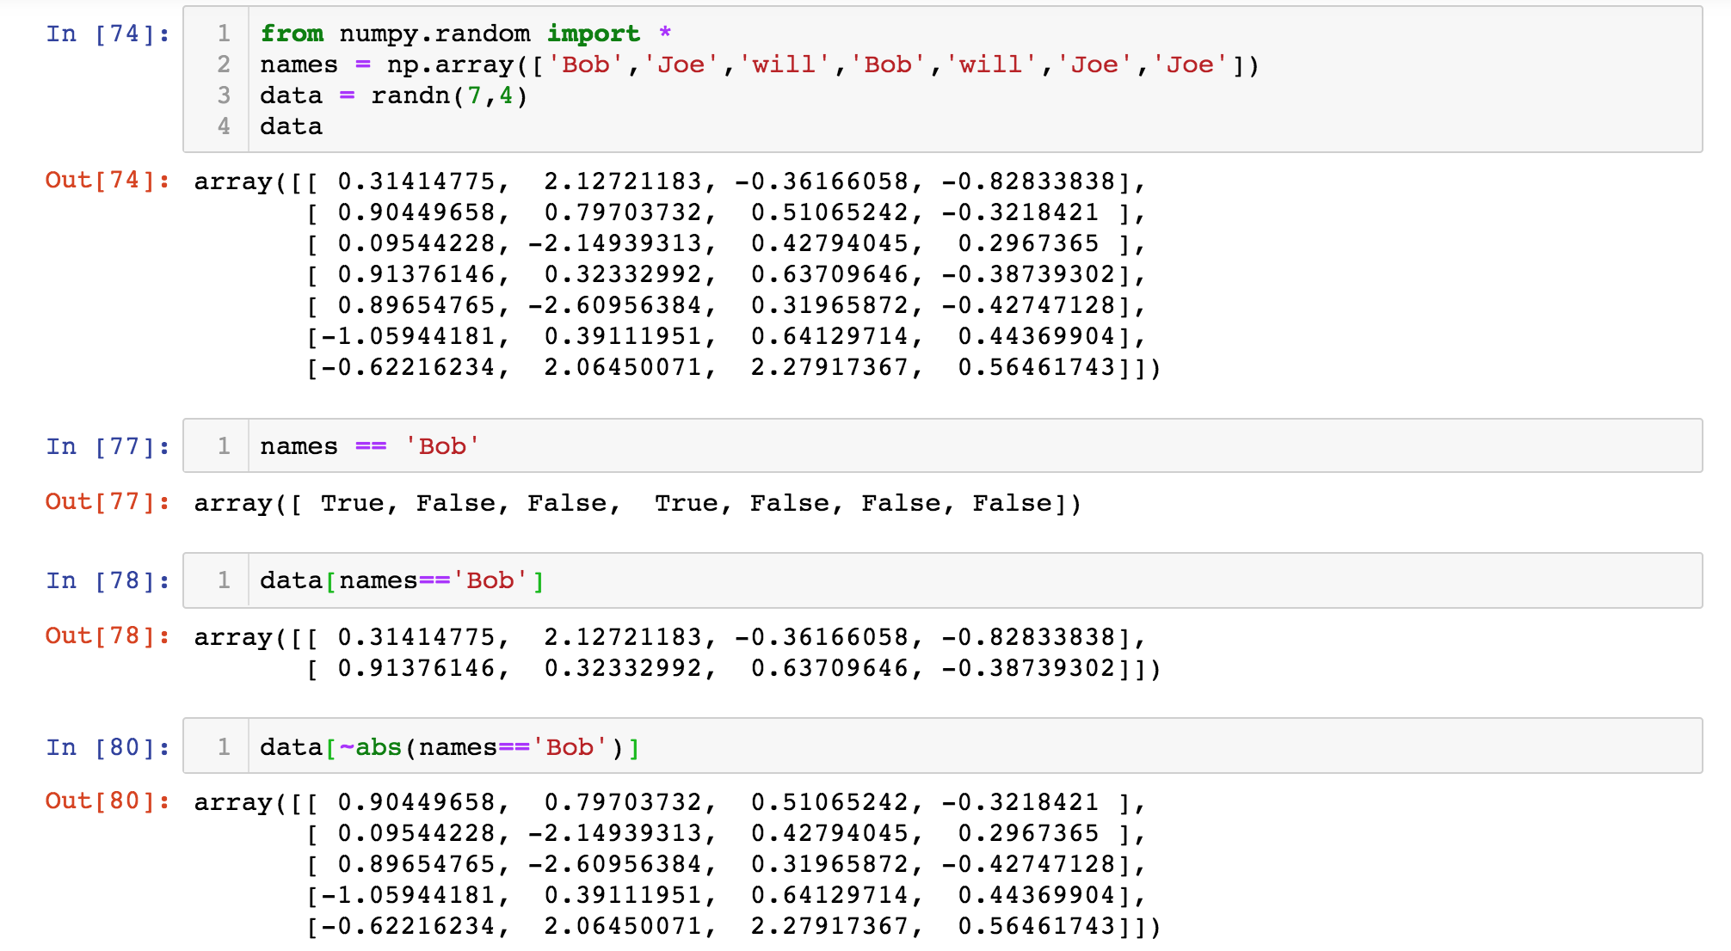
Task: Click the 'np.array' text in line 2
Action: coord(449,64)
